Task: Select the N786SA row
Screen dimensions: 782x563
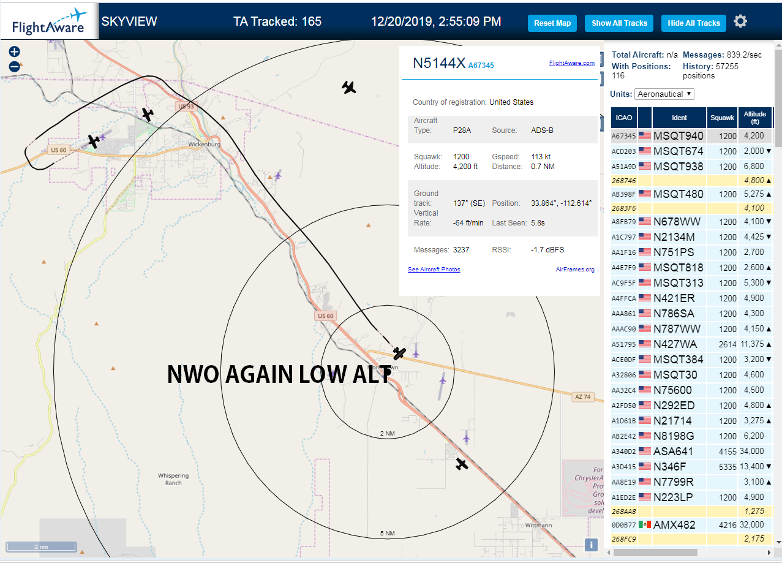Action: (691, 314)
